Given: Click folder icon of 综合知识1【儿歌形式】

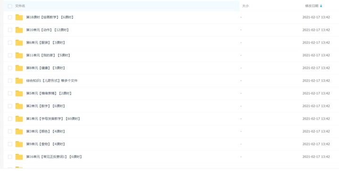Looking at the screenshot, I should 19,81.
